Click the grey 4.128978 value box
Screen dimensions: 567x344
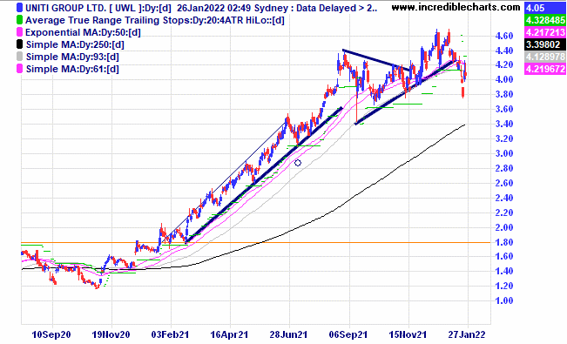[x=544, y=57]
